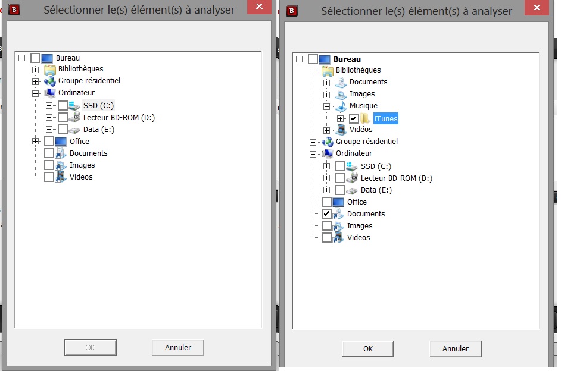Confirm with OK button in right window

(x=368, y=348)
